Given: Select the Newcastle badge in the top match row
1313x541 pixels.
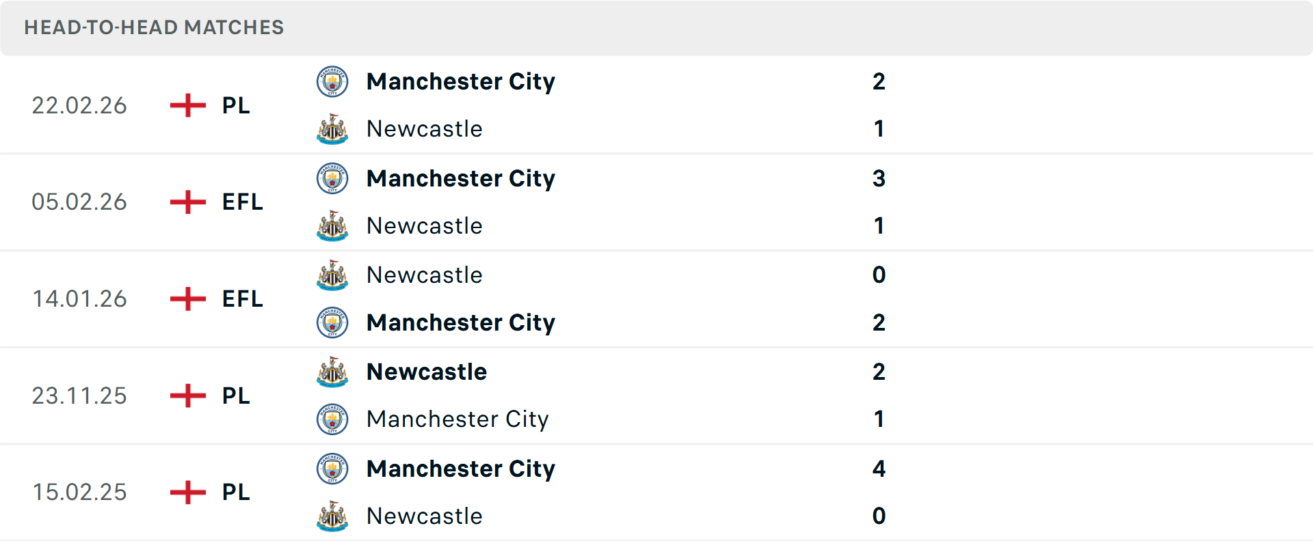Looking at the screenshot, I should [332, 129].
